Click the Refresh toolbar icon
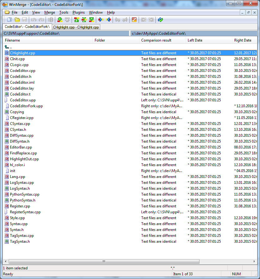 (160, 20)
